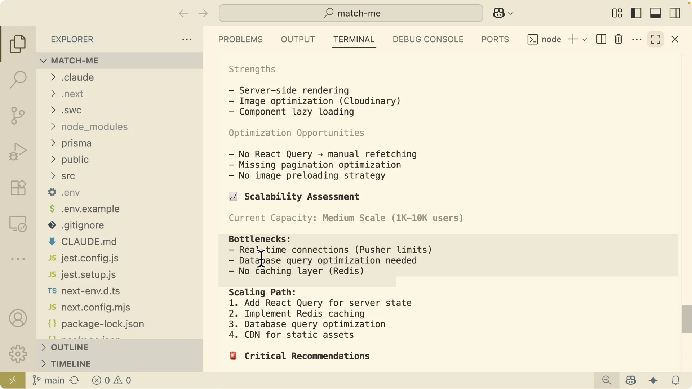Create a new terminal with plus
This screenshot has height=389, width=692.
(x=573, y=39)
